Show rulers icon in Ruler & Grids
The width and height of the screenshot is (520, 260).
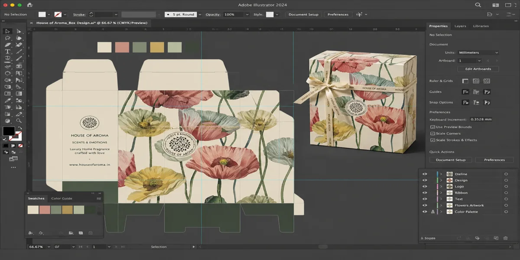click(465, 81)
